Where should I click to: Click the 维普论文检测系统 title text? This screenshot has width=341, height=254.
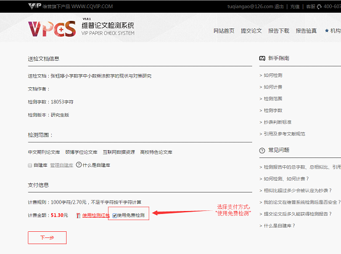108,25
